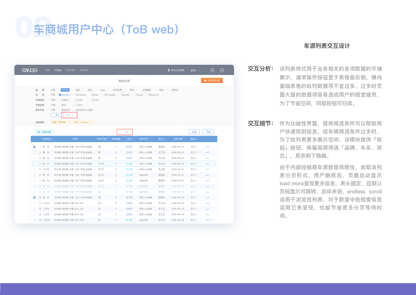The height and width of the screenshot is (295, 416).
Task: Select the 保时捷 brand filter
Action: [65, 90]
